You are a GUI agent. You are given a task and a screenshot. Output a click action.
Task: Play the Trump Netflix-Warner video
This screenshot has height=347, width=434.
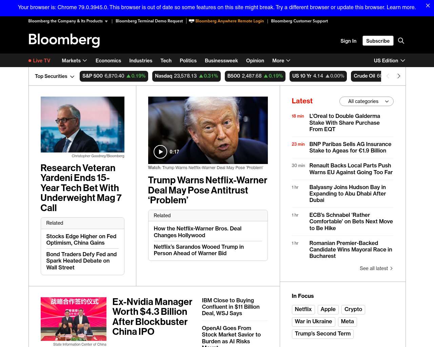(160, 152)
